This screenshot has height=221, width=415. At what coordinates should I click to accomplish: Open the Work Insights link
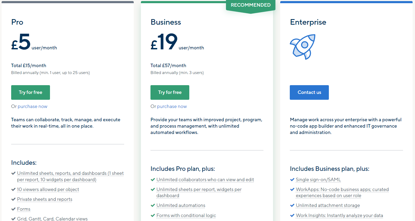[x=339, y=215]
